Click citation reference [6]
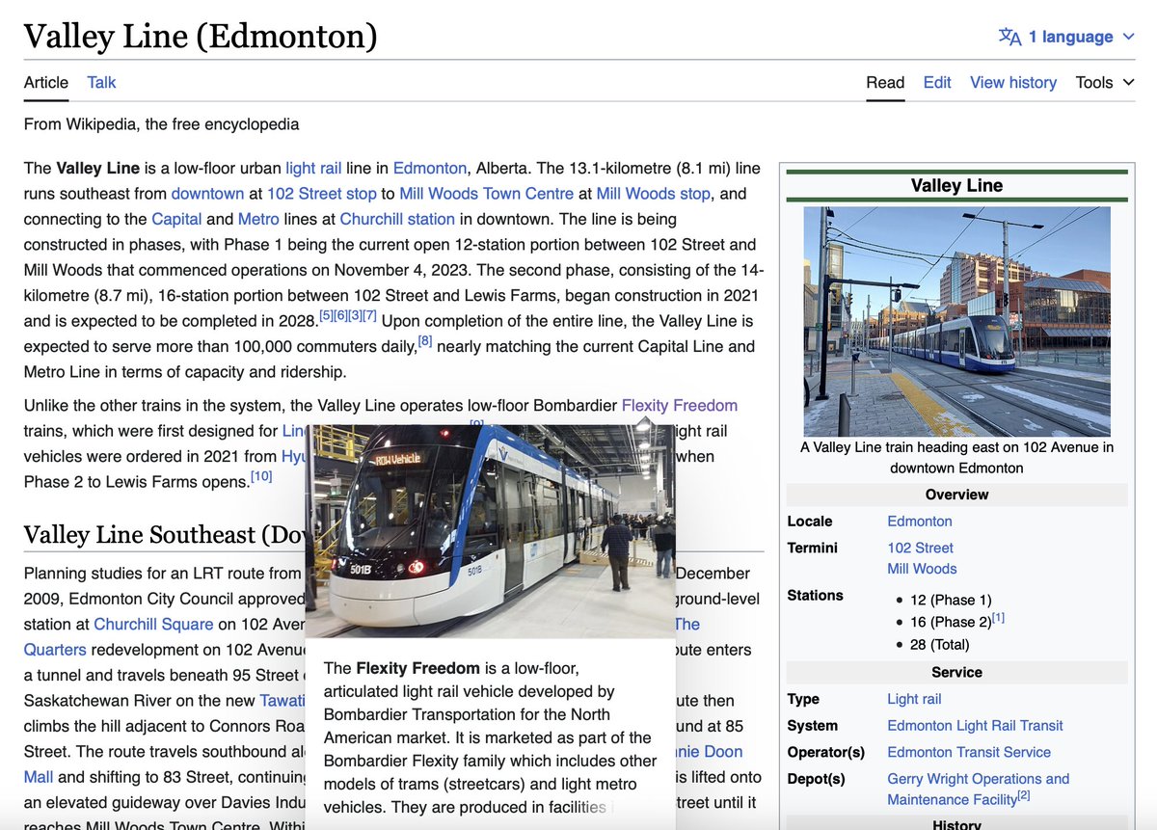1157x830 pixels. 340,316
